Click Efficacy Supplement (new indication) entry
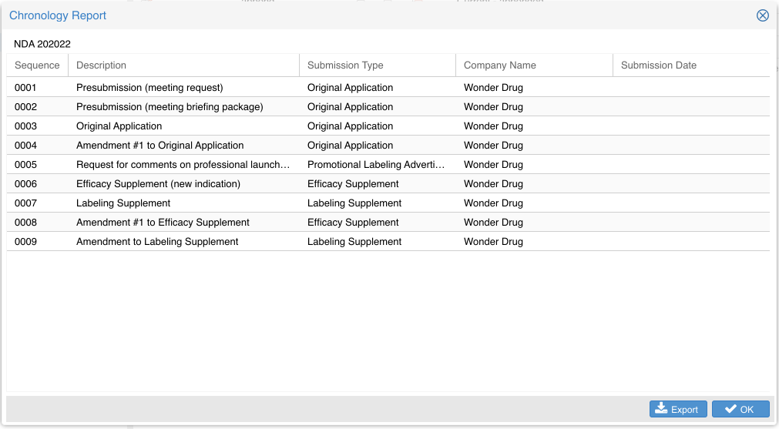This screenshot has height=429, width=779. (x=158, y=184)
